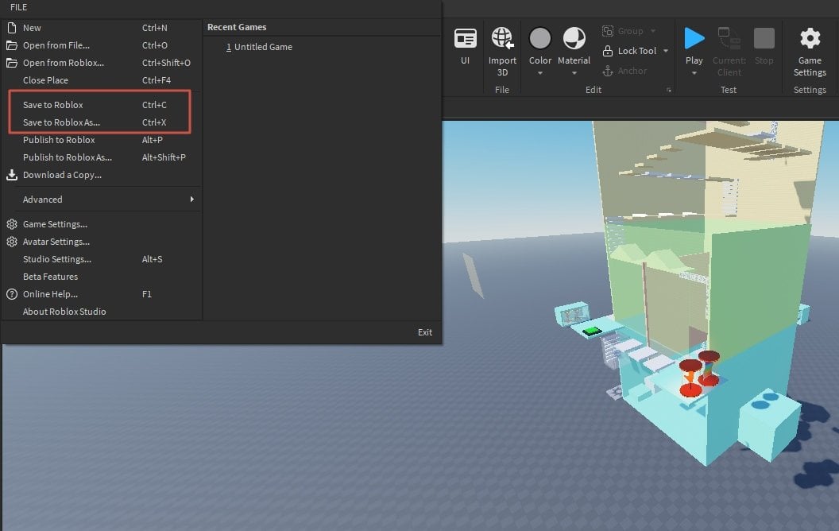Click the green button pad in the viewport
The height and width of the screenshot is (531, 839).
(x=592, y=331)
